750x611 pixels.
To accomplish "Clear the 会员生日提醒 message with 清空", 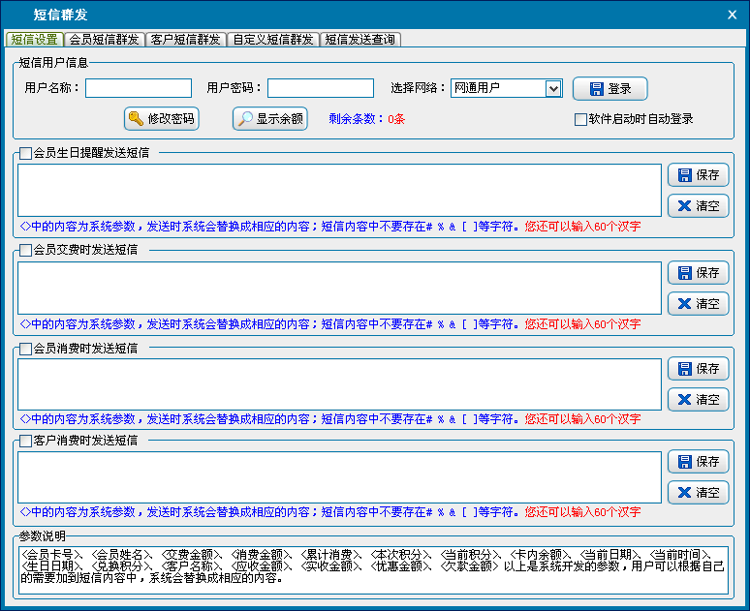I will click(x=698, y=206).
